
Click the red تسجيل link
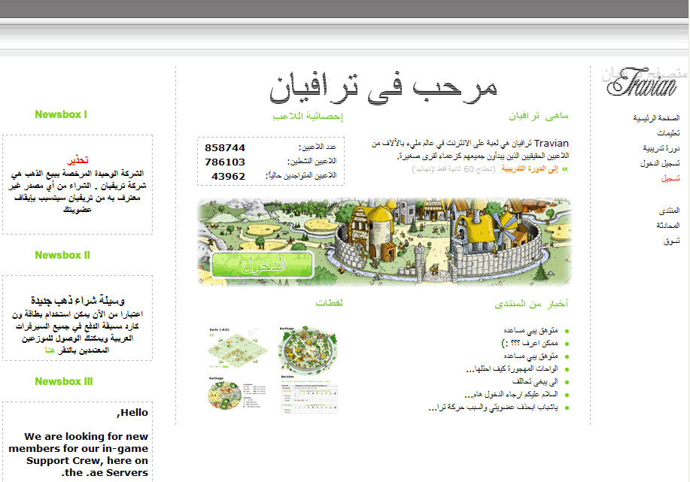pyautogui.click(x=670, y=178)
